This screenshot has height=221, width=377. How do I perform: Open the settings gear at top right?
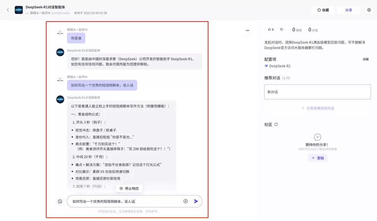pyautogui.click(x=369, y=10)
